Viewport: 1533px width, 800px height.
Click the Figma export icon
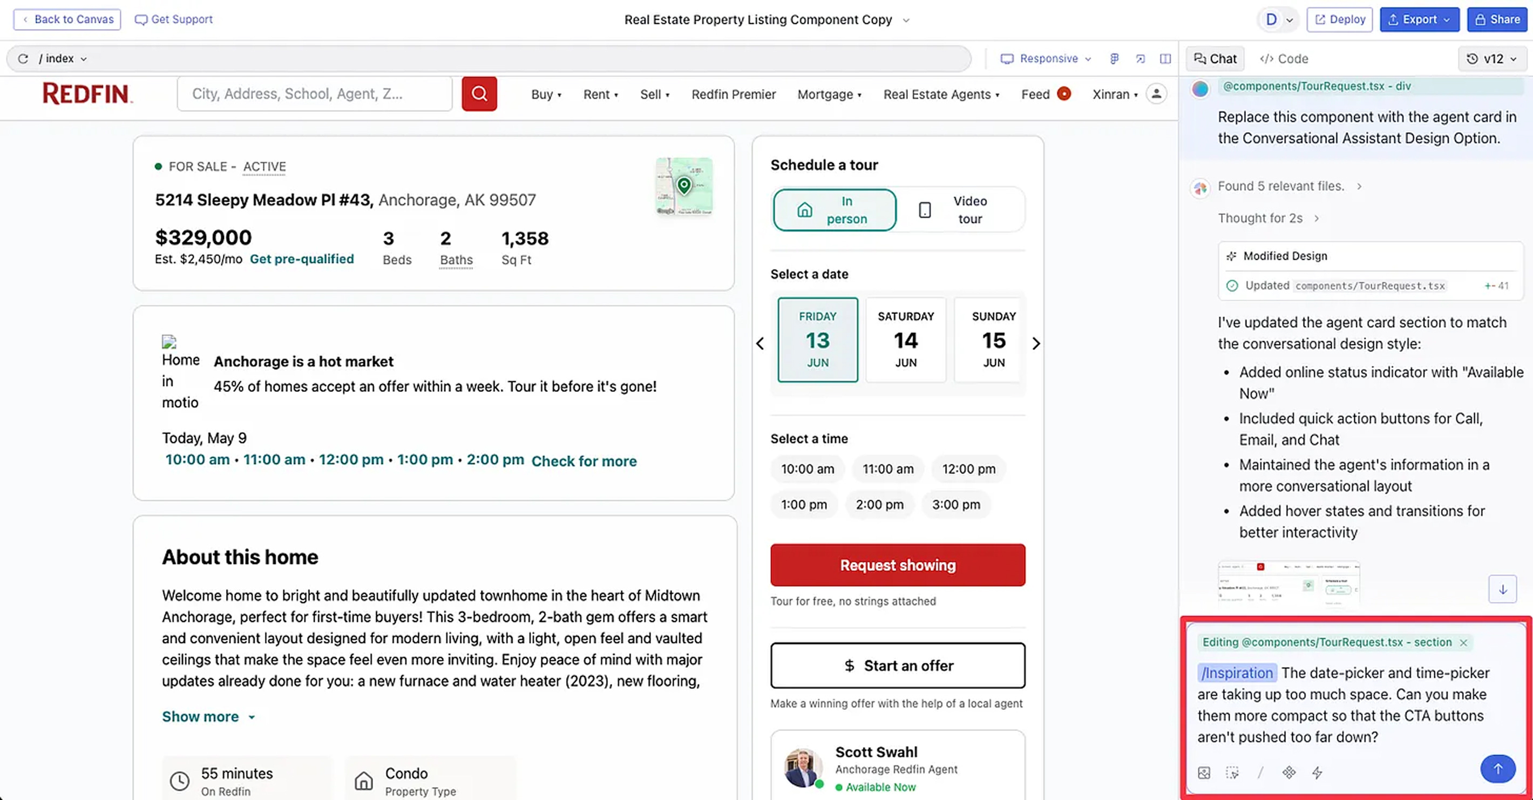tap(1114, 58)
